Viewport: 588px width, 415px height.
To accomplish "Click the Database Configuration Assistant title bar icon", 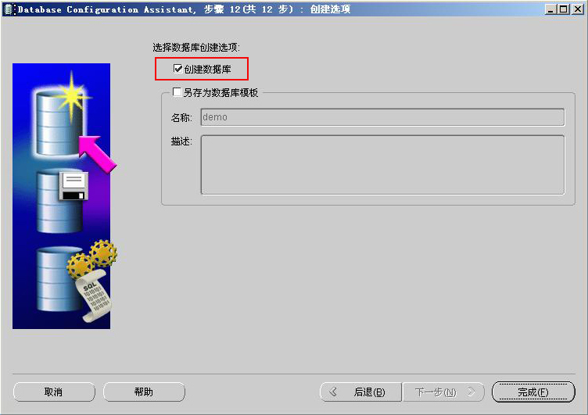I will pyautogui.click(x=9, y=9).
